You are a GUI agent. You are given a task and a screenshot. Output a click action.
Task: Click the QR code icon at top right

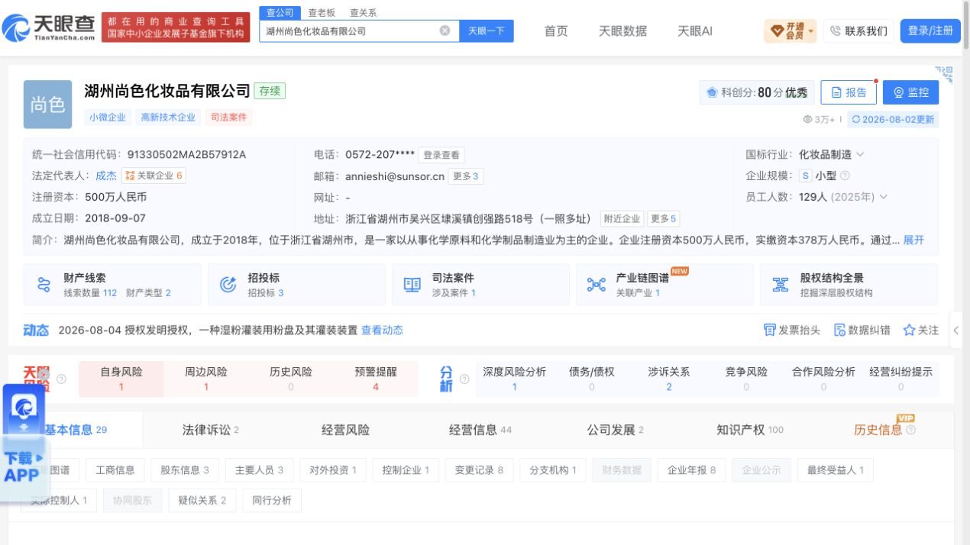point(944,74)
